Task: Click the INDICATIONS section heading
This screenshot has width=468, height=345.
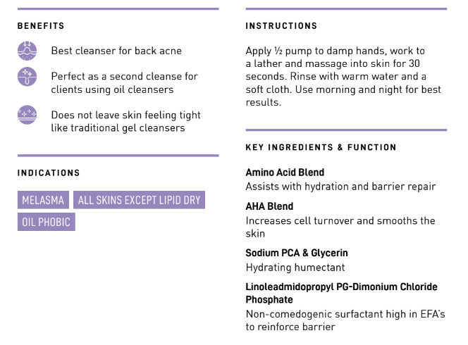Action: coord(49,172)
